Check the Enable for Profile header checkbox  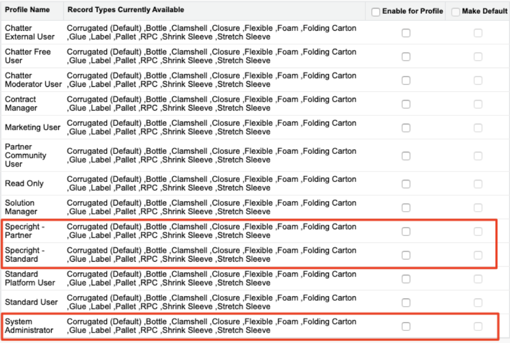[376, 12]
